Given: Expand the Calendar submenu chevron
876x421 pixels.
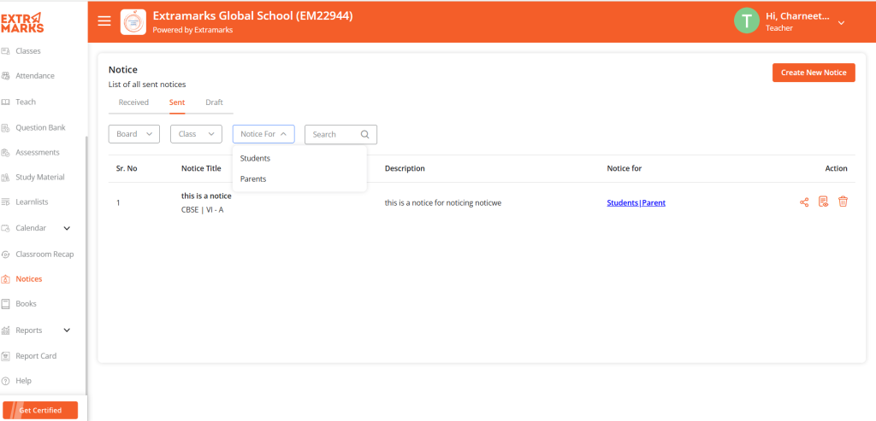Looking at the screenshot, I should 67,228.
